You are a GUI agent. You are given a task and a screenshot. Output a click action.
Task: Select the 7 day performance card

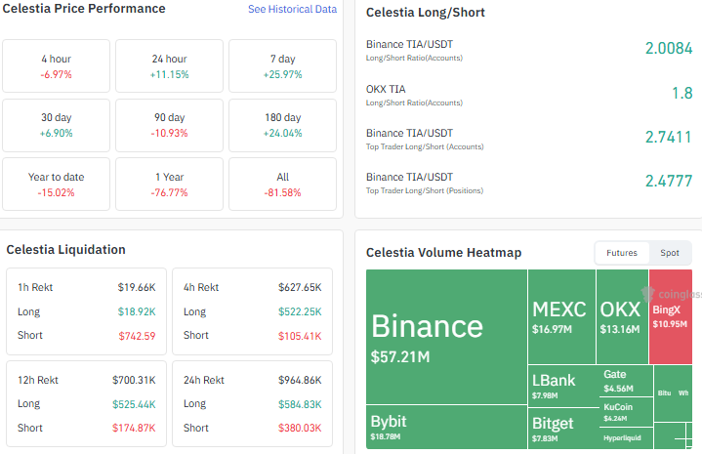(x=282, y=65)
